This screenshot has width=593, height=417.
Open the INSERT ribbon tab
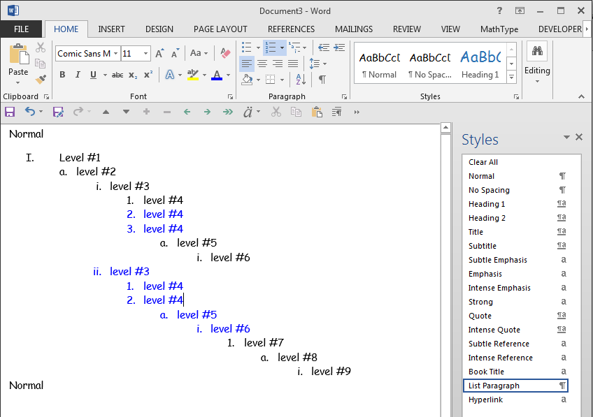pos(111,29)
